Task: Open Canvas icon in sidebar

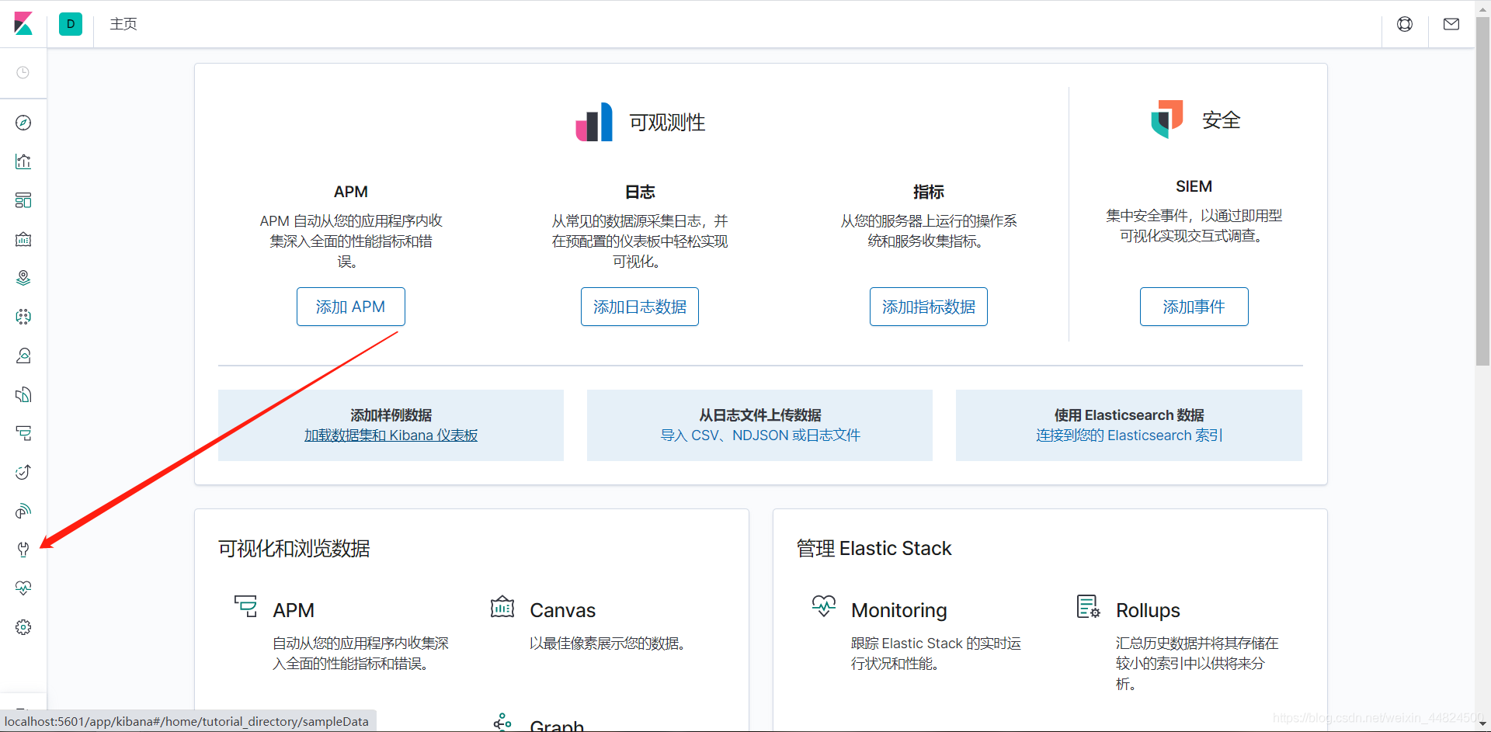Action: click(23, 239)
